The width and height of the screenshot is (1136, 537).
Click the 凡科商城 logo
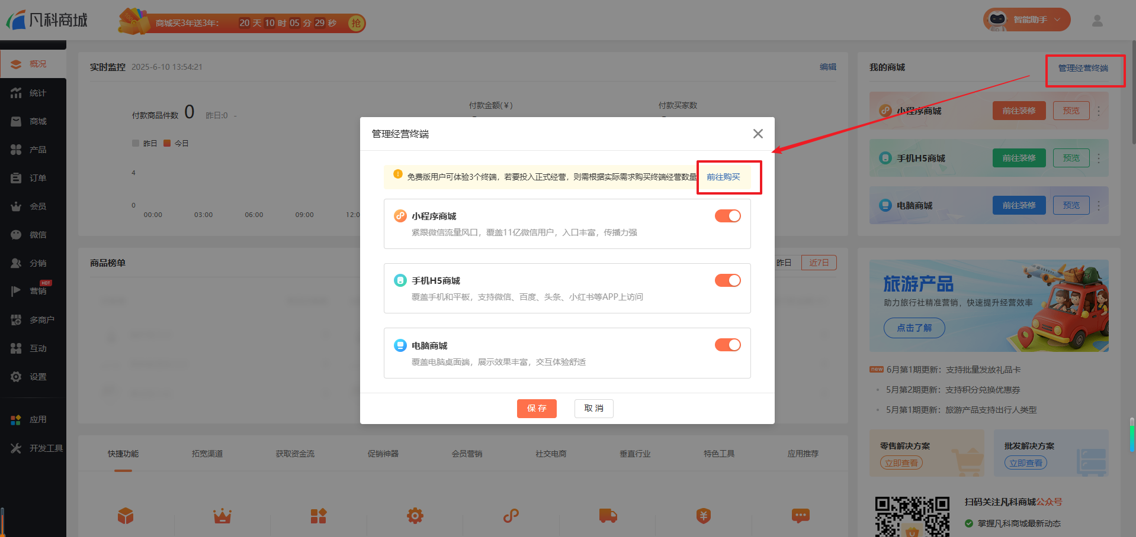pos(47,20)
